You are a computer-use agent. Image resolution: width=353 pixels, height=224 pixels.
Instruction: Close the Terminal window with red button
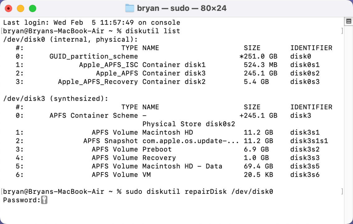click(x=8, y=8)
